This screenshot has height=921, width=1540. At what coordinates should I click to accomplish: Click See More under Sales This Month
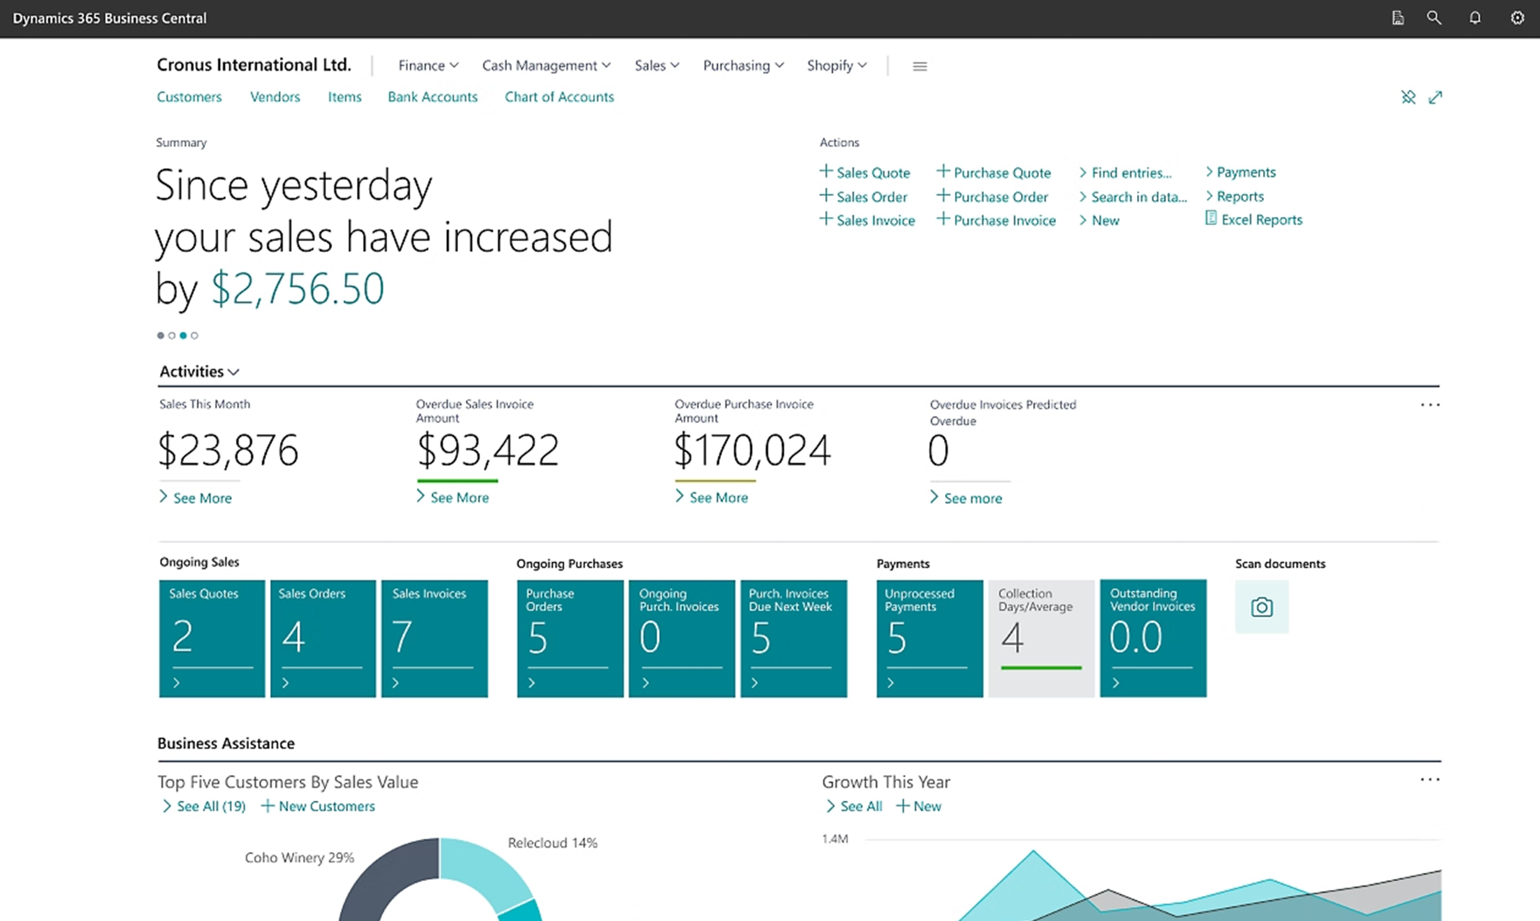[196, 497]
